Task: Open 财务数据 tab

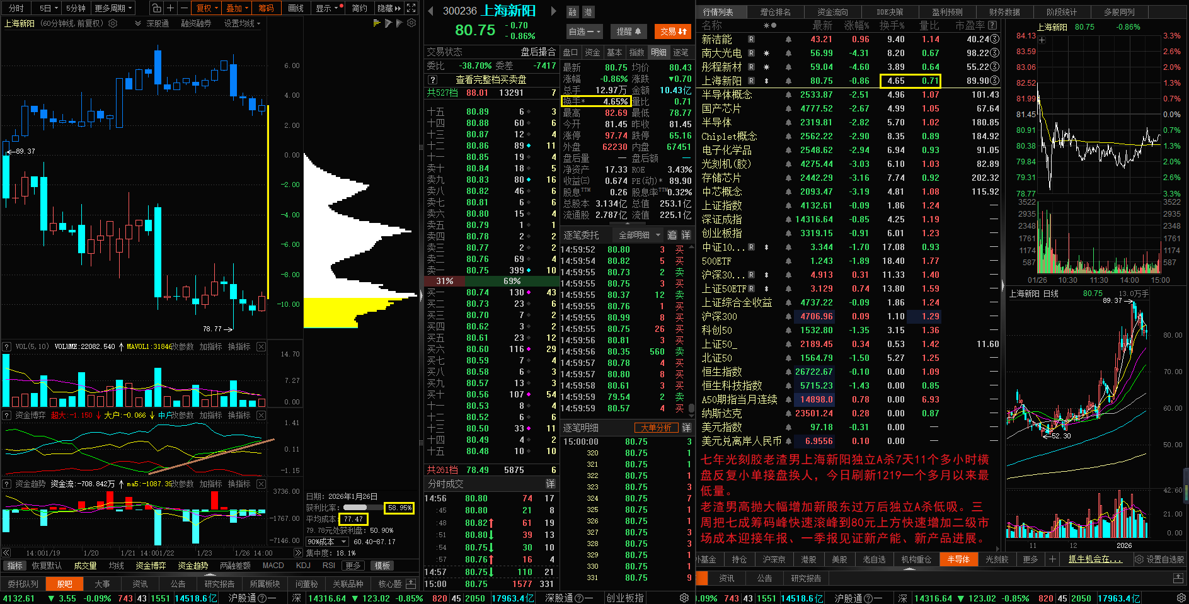Action: [1004, 12]
